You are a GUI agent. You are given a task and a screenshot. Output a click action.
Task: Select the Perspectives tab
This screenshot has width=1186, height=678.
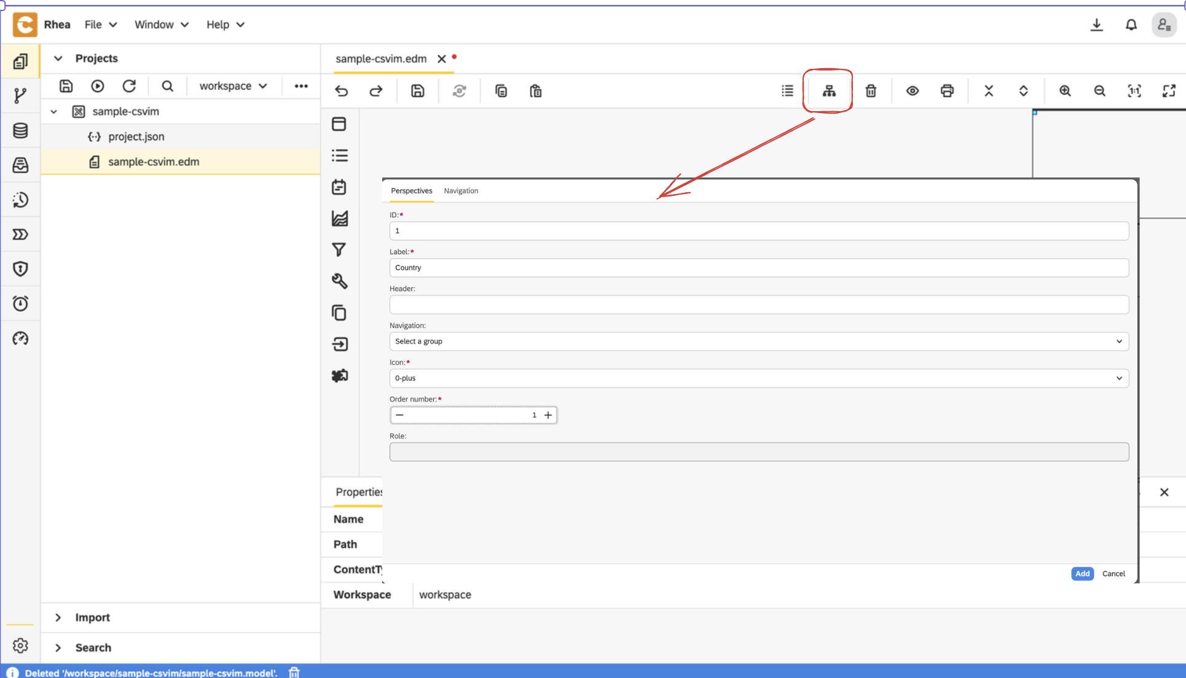tap(412, 191)
